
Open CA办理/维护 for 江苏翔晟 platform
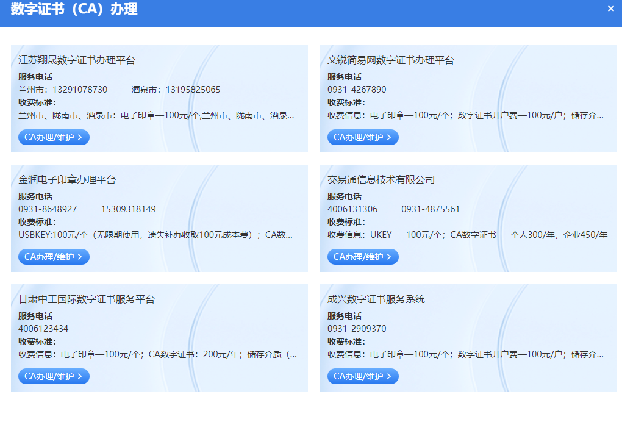click(54, 137)
